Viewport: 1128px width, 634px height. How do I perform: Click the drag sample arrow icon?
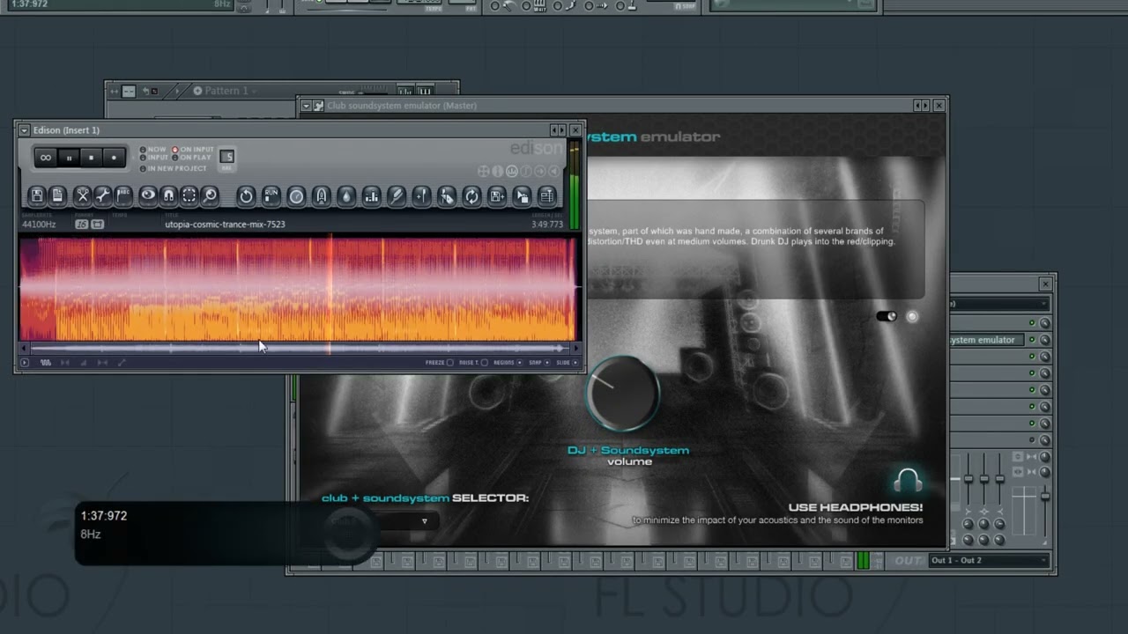click(x=522, y=195)
